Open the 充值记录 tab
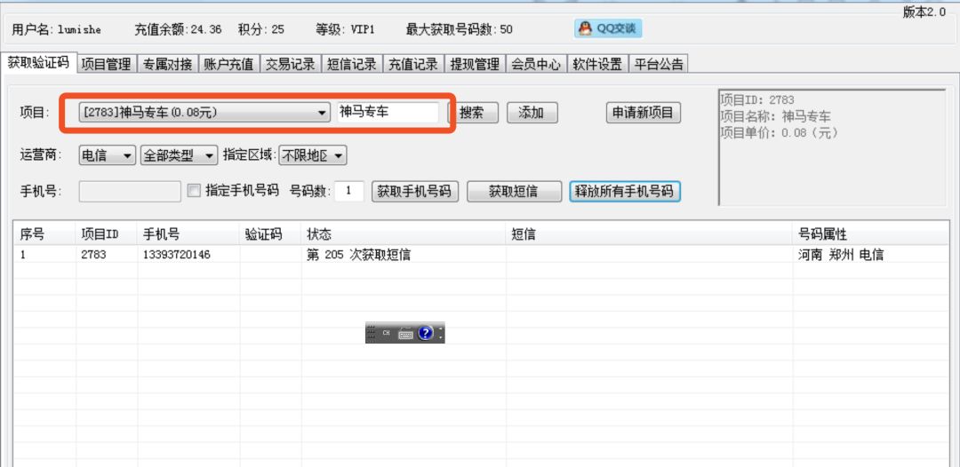Viewport: 960px width, 467px height. click(x=413, y=64)
